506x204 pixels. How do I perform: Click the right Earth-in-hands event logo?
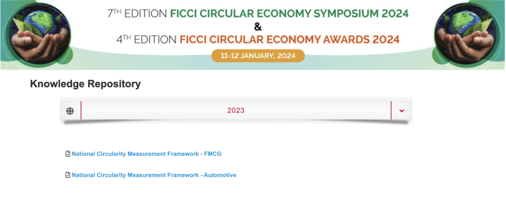464,34
